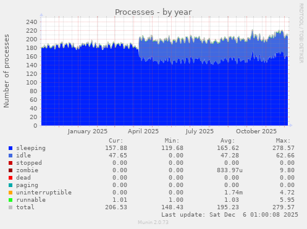Screen dimensions: 307x229
Task: Click the uninterruptible legend color swatch
Action: pos(11,193)
